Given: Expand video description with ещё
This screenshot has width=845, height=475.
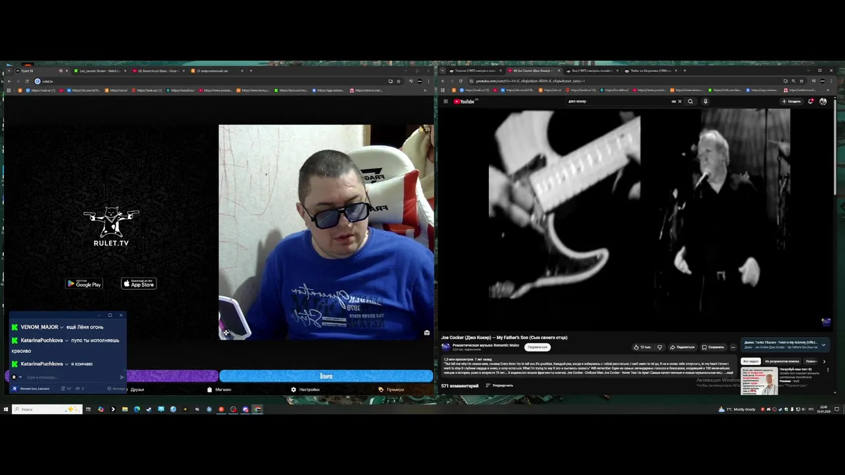Looking at the screenshot, I should click(x=729, y=373).
